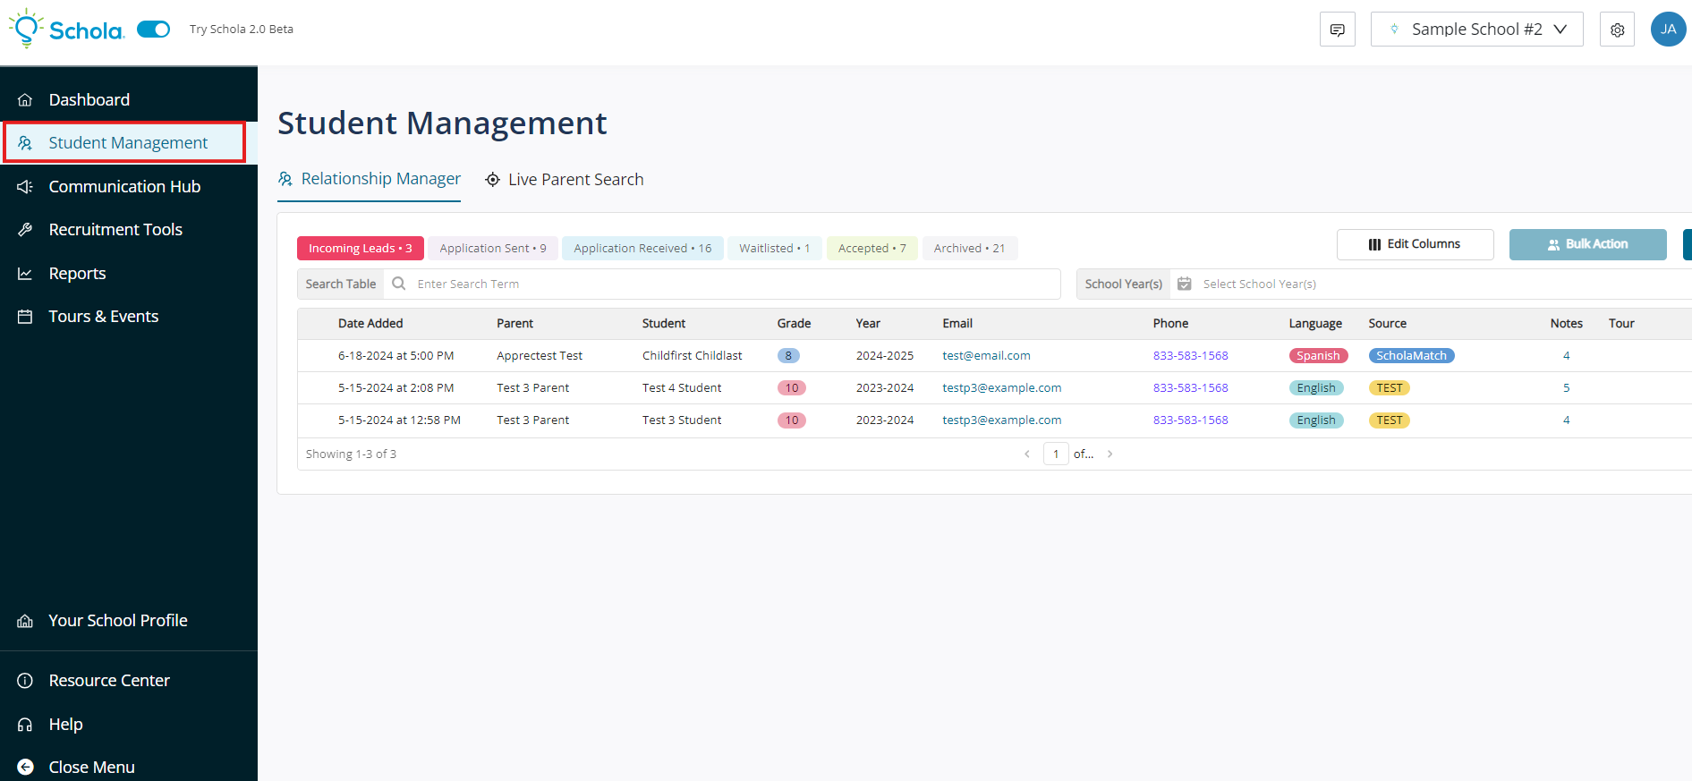Open the settings gear icon
The height and width of the screenshot is (781, 1692).
1617,30
